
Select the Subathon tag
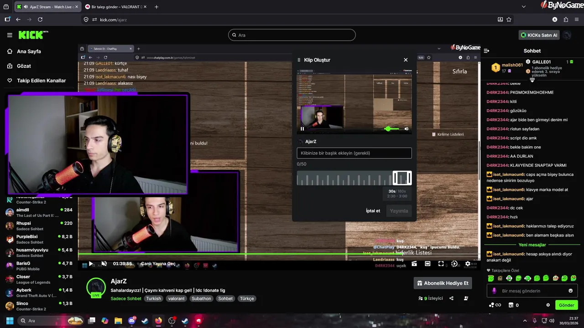(x=201, y=299)
